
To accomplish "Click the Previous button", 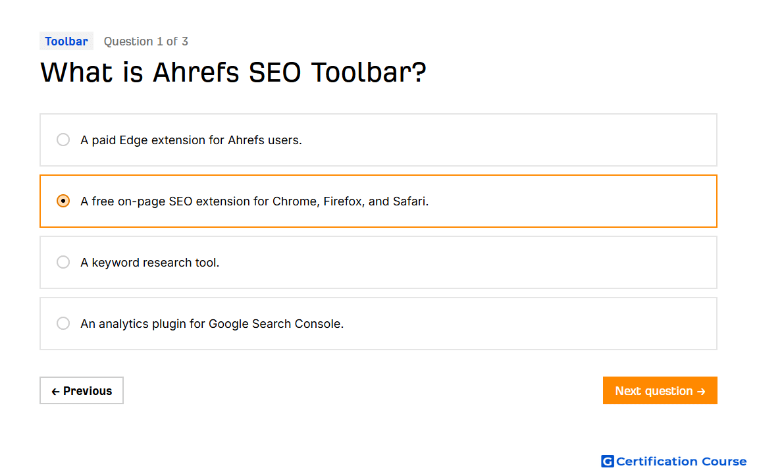I will 82,390.
